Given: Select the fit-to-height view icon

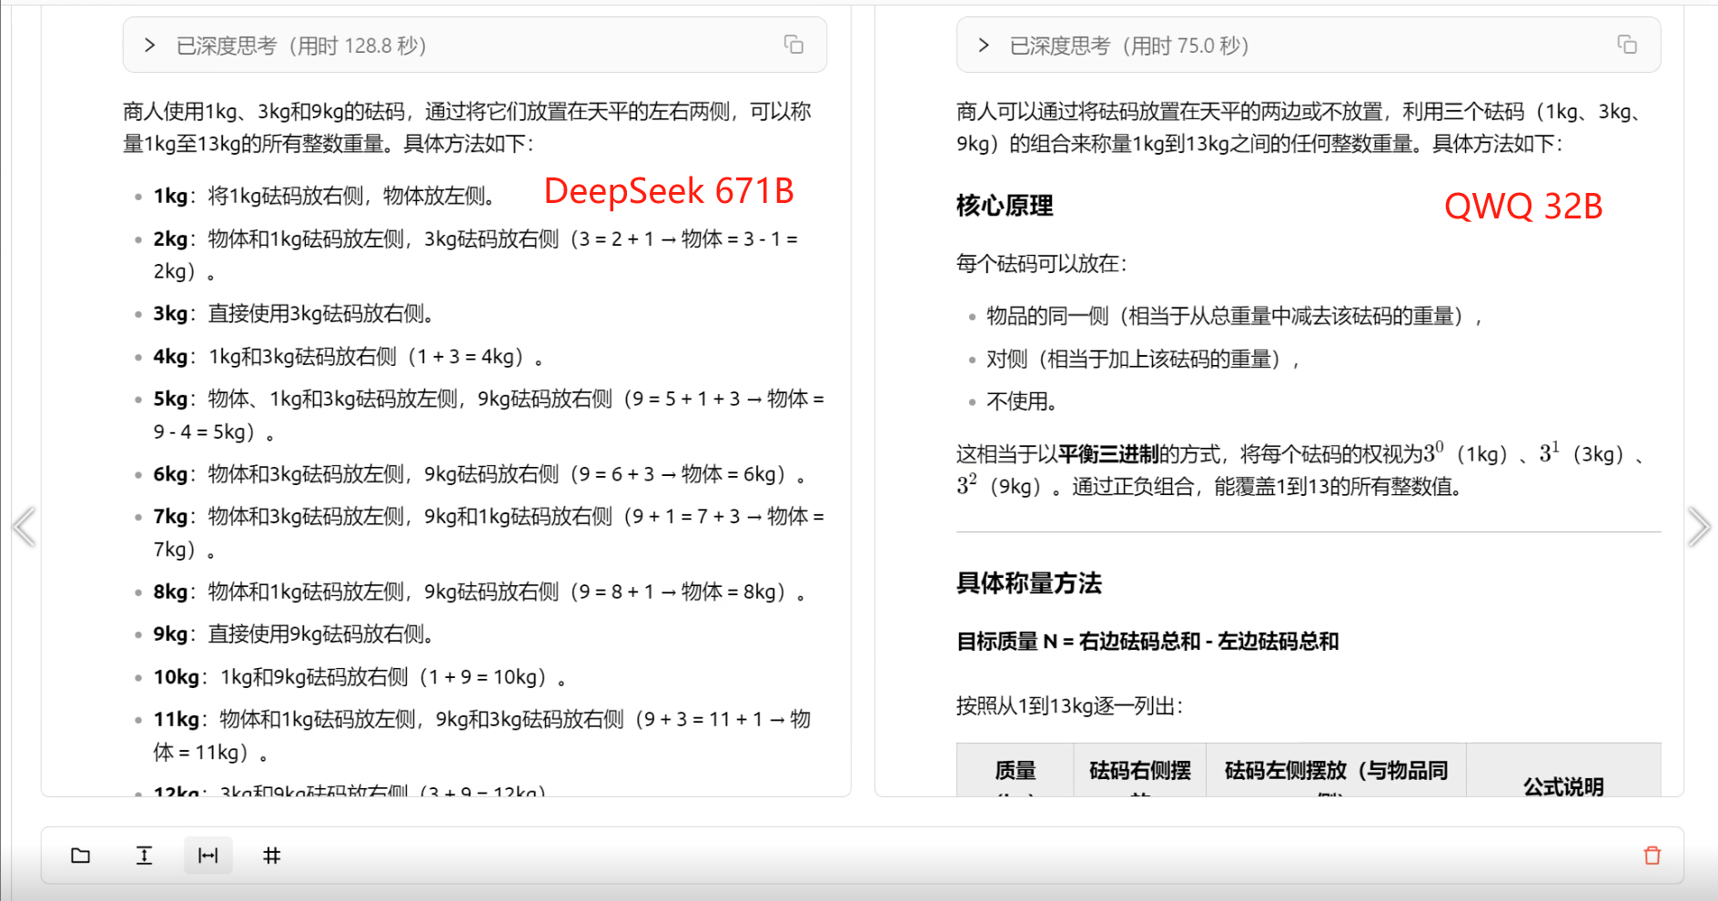Looking at the screenshot, I should (144, 855).
